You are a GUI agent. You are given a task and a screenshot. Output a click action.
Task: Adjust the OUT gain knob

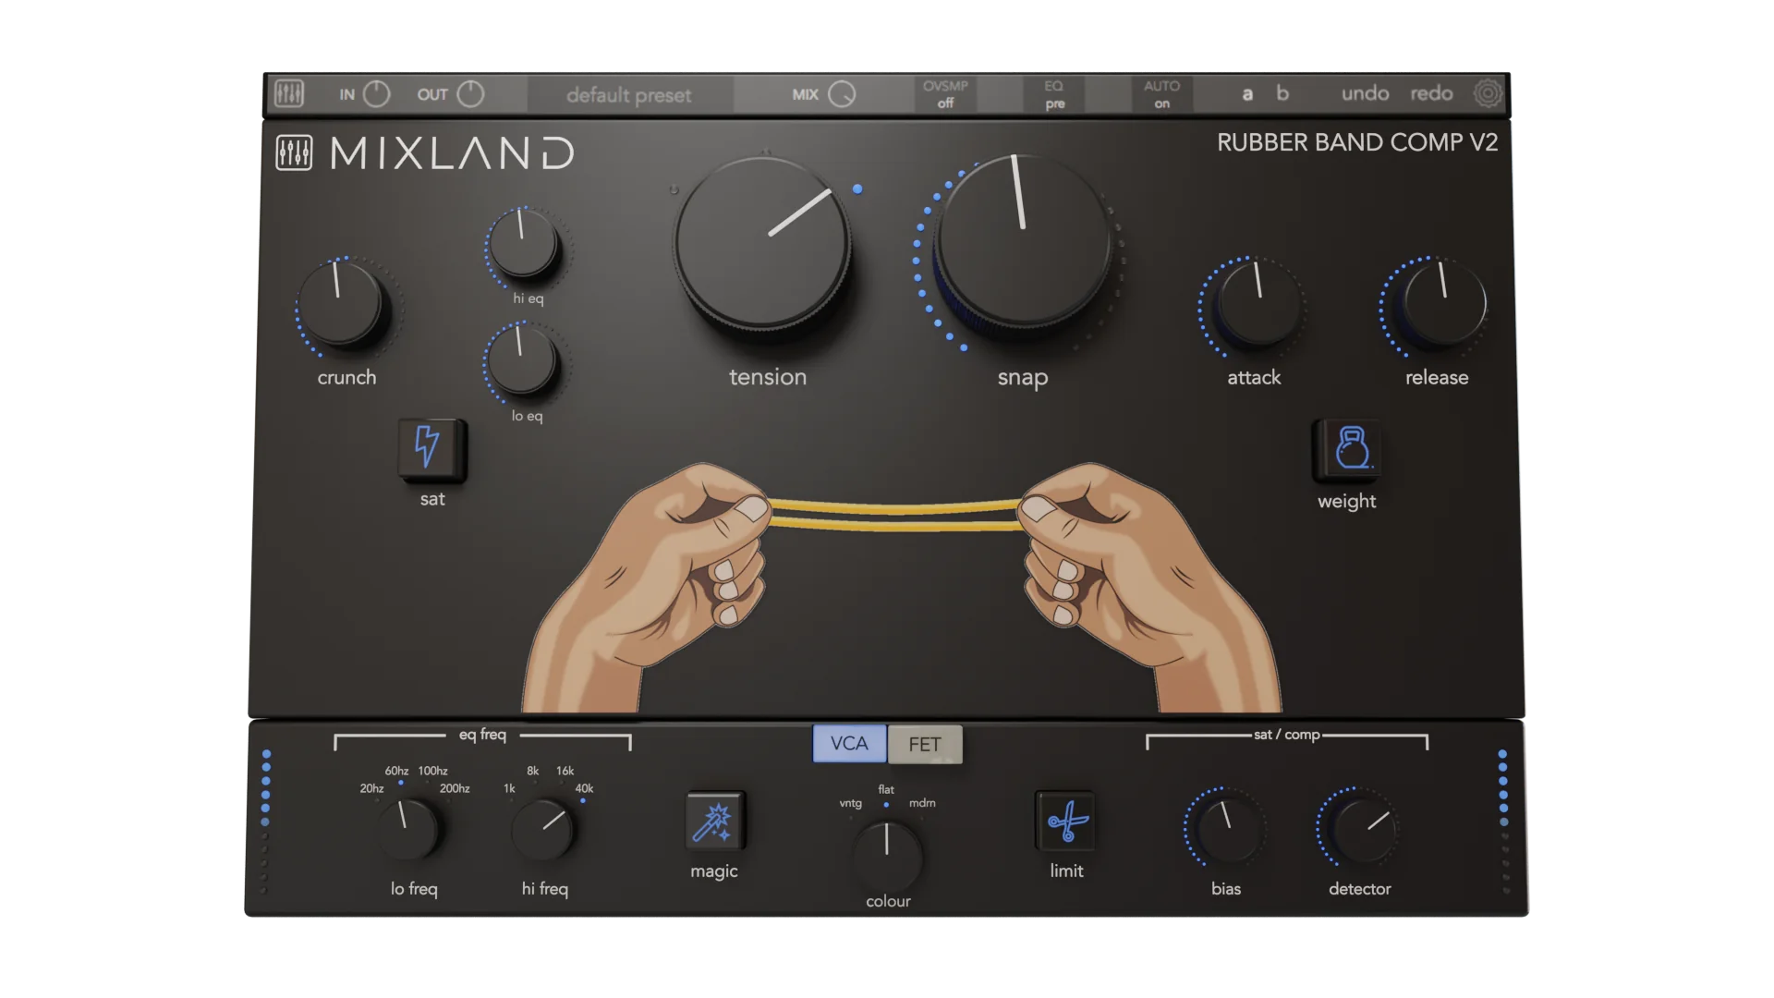[470, 93]
